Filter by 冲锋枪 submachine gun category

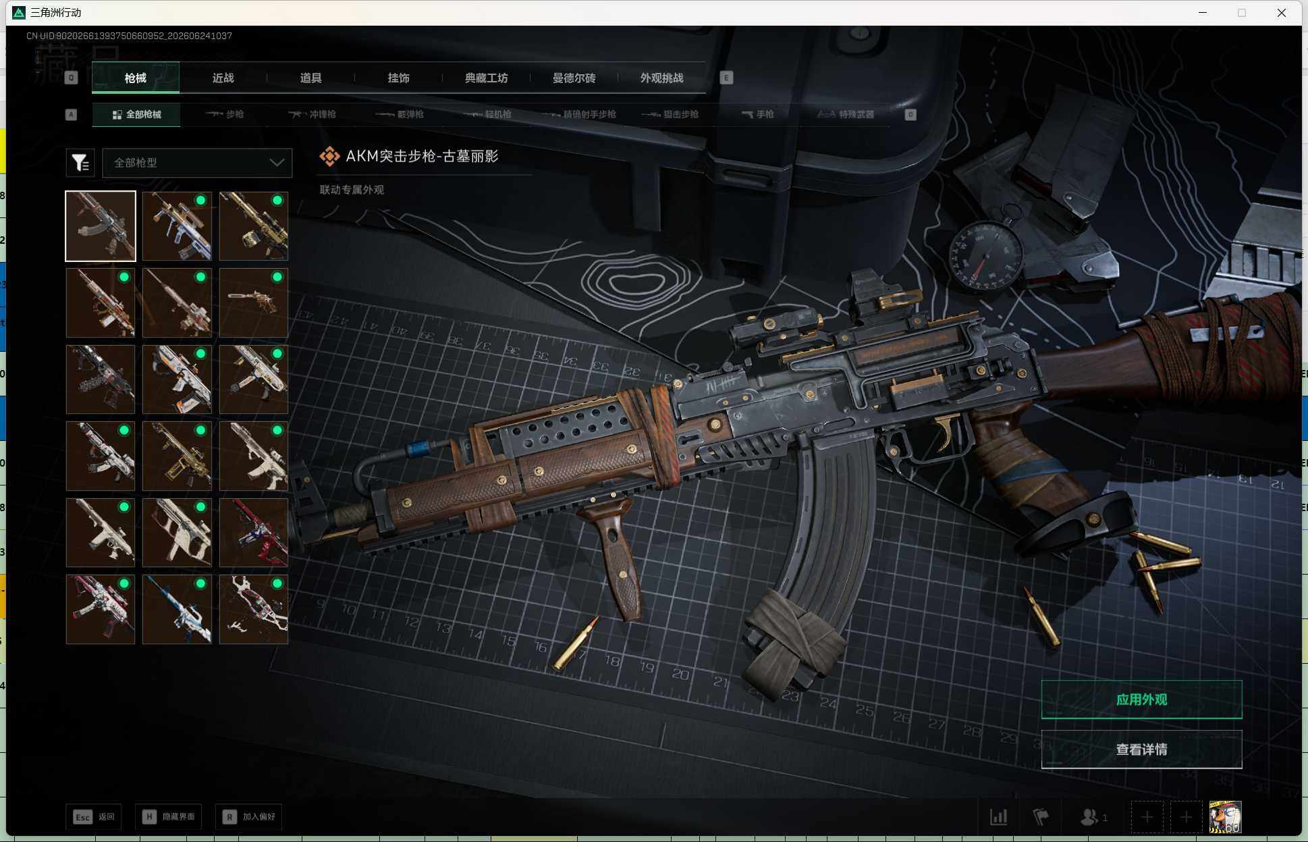[x=312, y=115]
